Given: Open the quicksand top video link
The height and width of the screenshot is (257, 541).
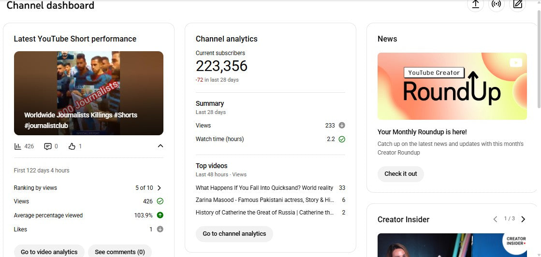Looking at the screenshot, I should (x=264, y=188).
